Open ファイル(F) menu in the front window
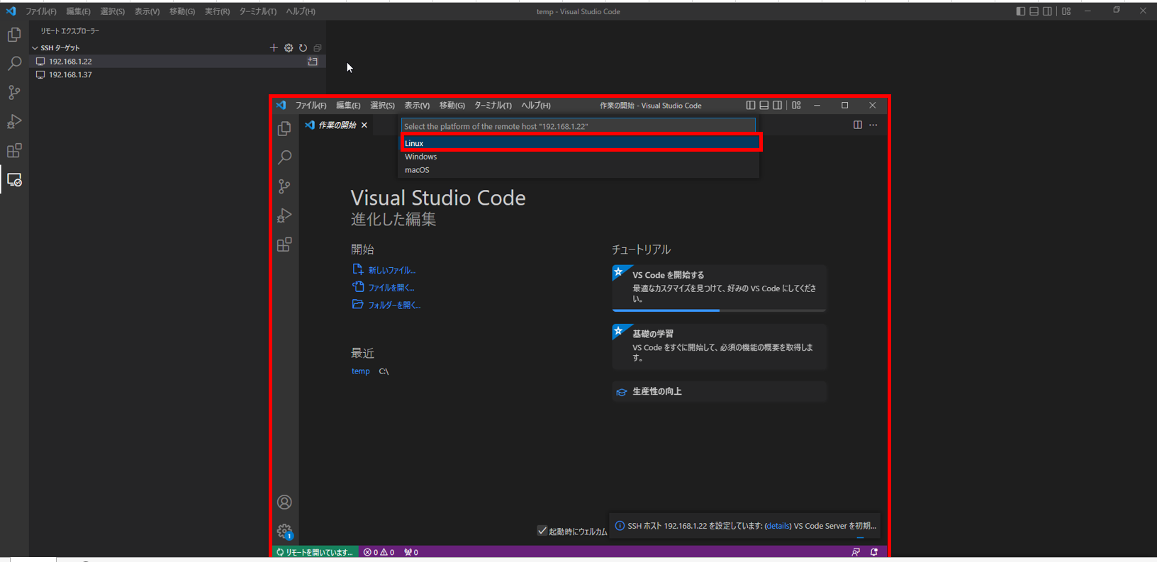This screenshot has width=1157, height=562. 311,105
